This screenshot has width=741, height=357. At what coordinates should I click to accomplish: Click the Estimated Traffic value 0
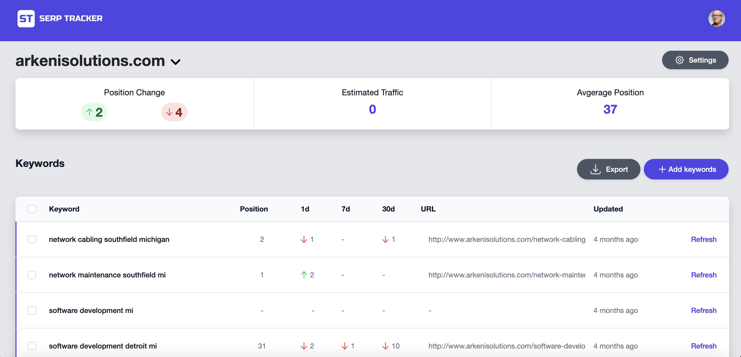click(x=372, y=109)
